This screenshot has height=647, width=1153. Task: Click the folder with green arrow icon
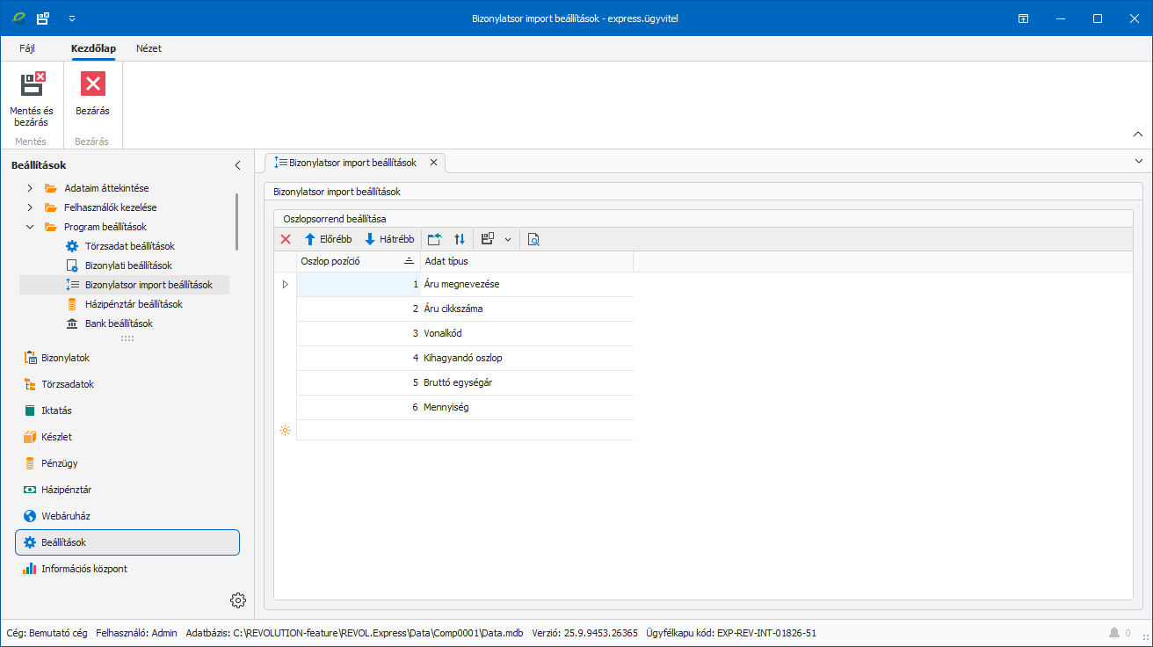434,239
